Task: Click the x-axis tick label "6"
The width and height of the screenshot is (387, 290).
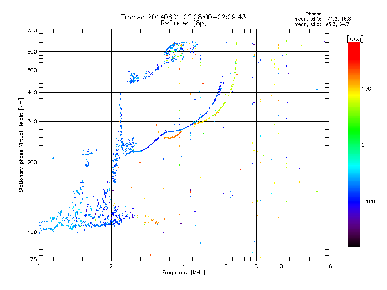Action: point(226,266)
